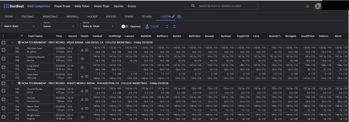
Task: Click the CLEAR button label
Action: (155, 26)
